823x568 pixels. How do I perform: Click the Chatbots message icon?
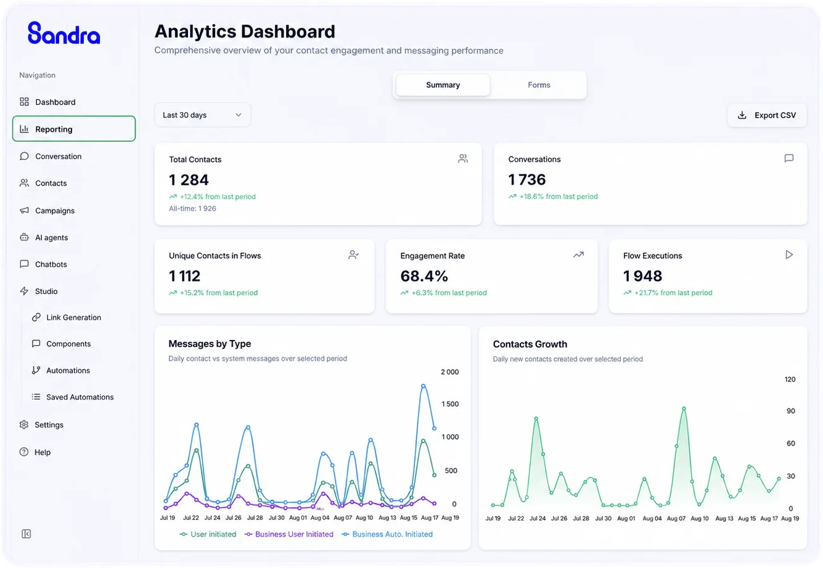[24, 264]
